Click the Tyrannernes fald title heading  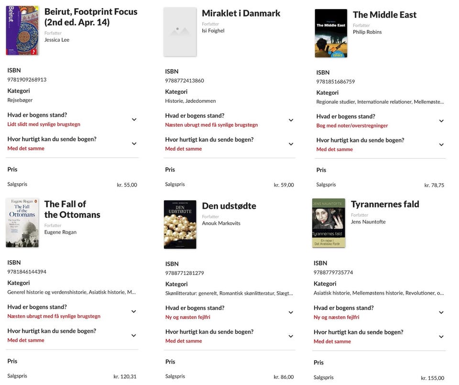pos(385,204)
